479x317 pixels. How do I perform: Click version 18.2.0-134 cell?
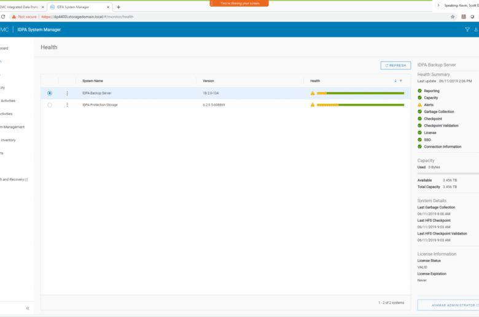pos(211,93)
